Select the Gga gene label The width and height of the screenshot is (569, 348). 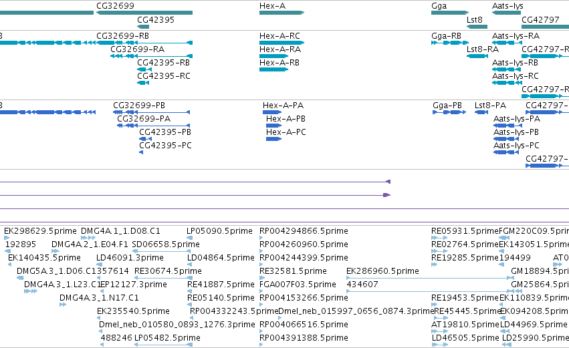tap(439, 6)
